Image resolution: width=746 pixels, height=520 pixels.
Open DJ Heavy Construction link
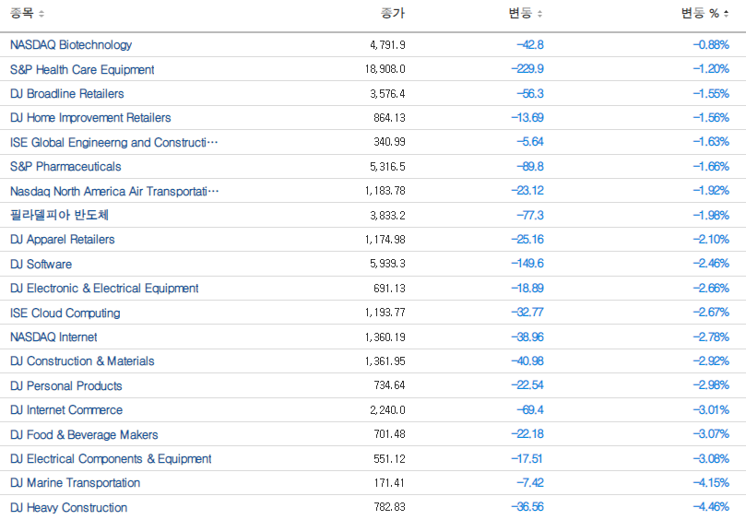pyautogui.click(x=68, y=507)
